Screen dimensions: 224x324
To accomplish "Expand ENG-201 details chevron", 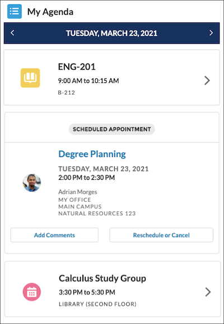I will pos(207,80).
